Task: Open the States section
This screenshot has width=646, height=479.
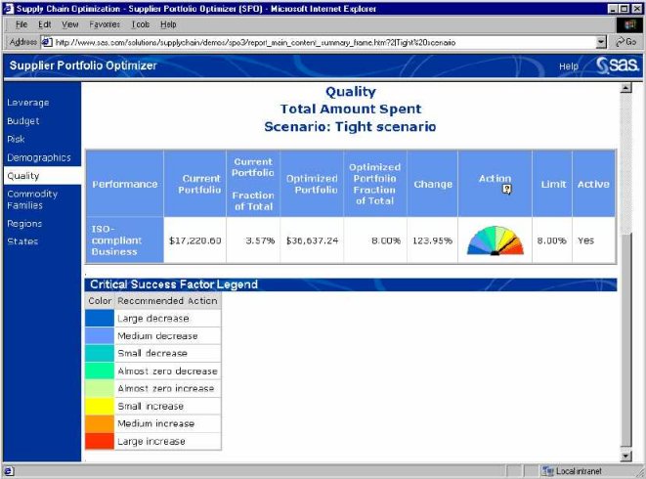Action: click(22, 241)
